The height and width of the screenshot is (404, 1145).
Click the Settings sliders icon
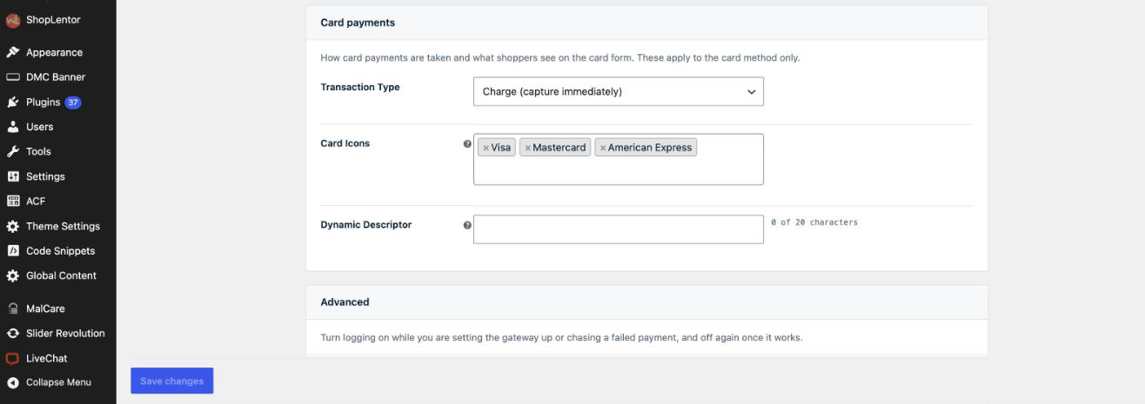(x=13, y=176)
